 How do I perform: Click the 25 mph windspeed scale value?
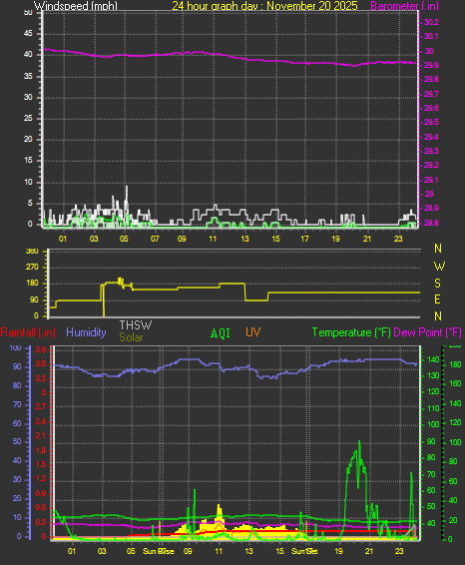pyautogui.click(x=28, y=118)
